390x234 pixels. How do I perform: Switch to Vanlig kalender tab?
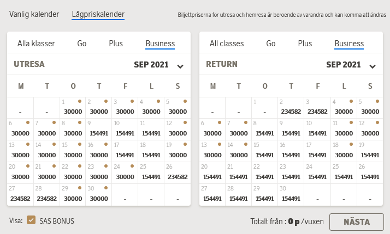(x=34, y=14)
